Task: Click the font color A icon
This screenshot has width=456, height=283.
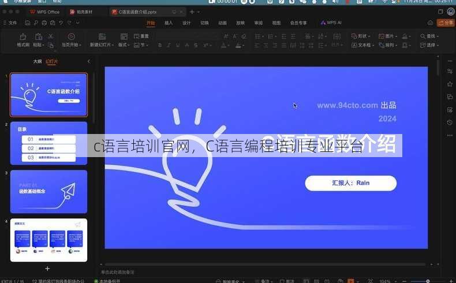Action: pos(223,46)
